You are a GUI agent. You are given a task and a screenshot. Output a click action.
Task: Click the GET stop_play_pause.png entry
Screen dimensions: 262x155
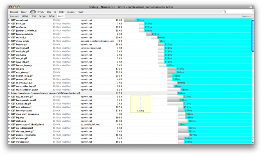(x=25, y=114)
